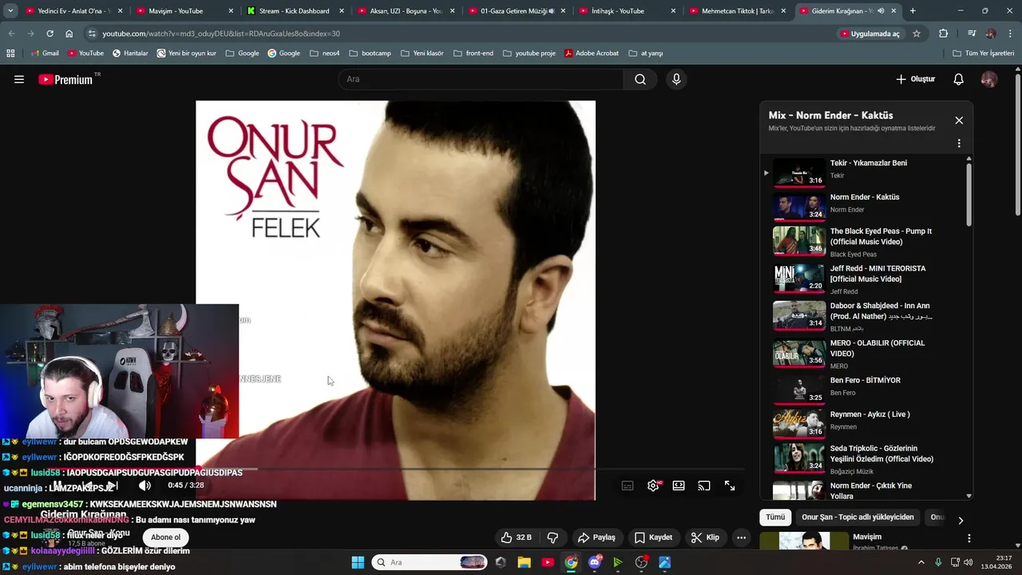The image size is (1022, 575).
Task: Open Gmail bookmark
Action: pos(45,53)
